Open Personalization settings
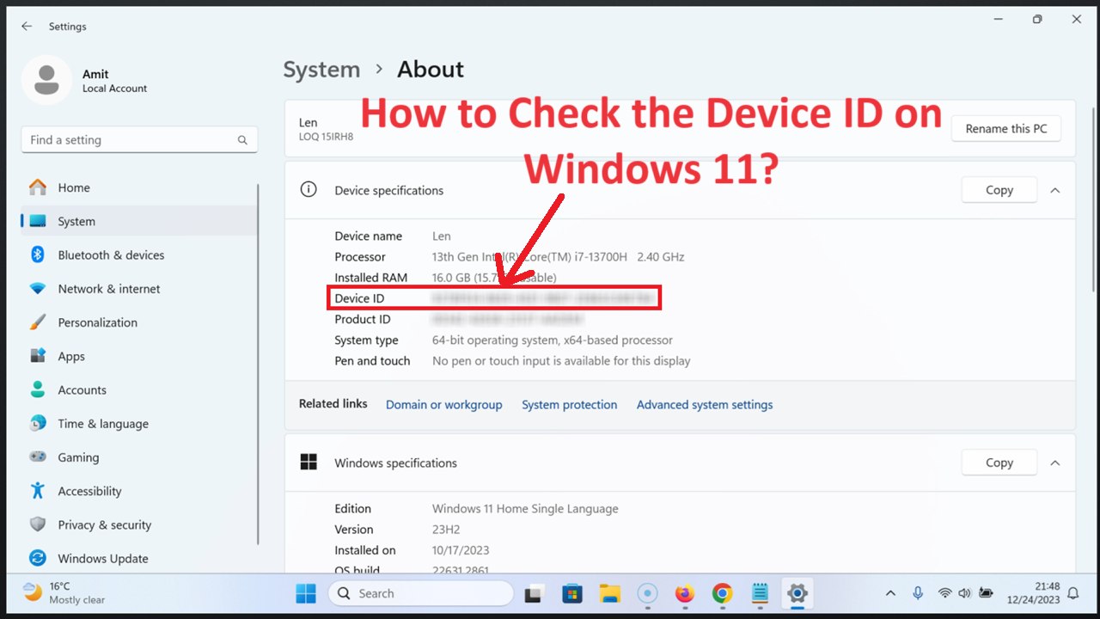Screen dimensions: 1100x619 click(x=137, y=322)
